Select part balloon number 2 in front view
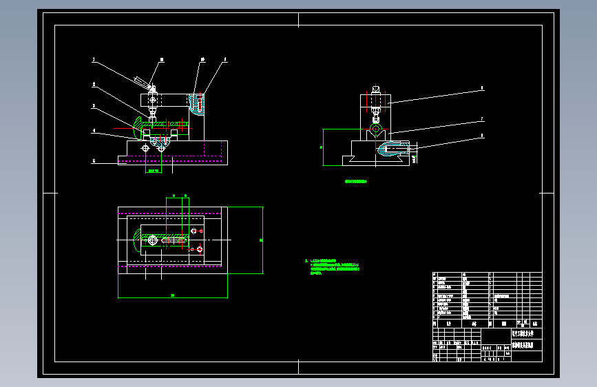The width and height of the screenshot is (597, 387). tap(94, 84)
